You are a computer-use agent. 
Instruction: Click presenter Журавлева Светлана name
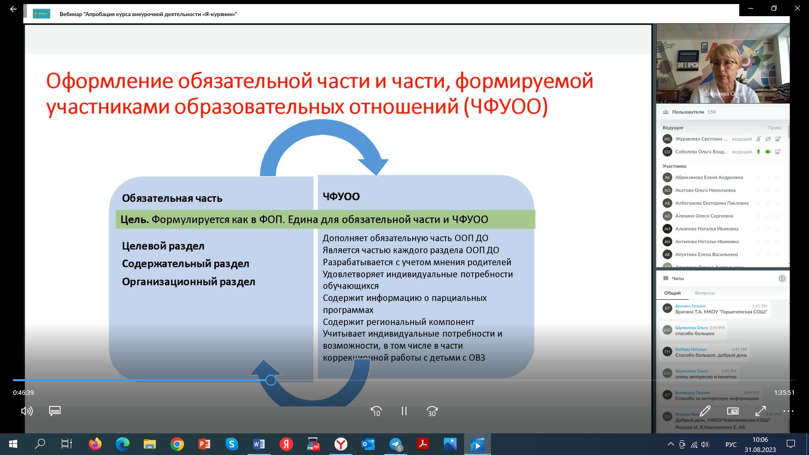[x=701, y=139]
